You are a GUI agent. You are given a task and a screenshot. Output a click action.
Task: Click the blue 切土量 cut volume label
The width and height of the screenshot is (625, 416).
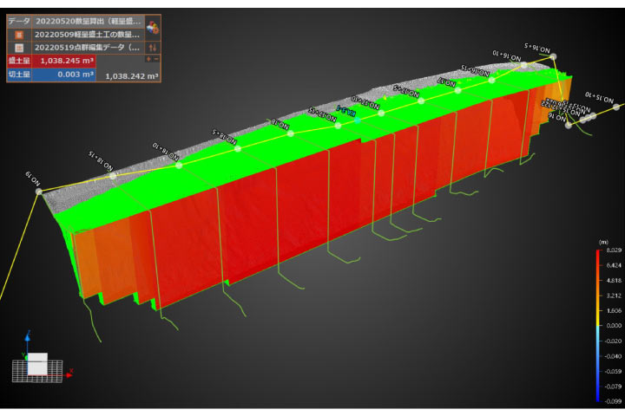pos(19,75)
